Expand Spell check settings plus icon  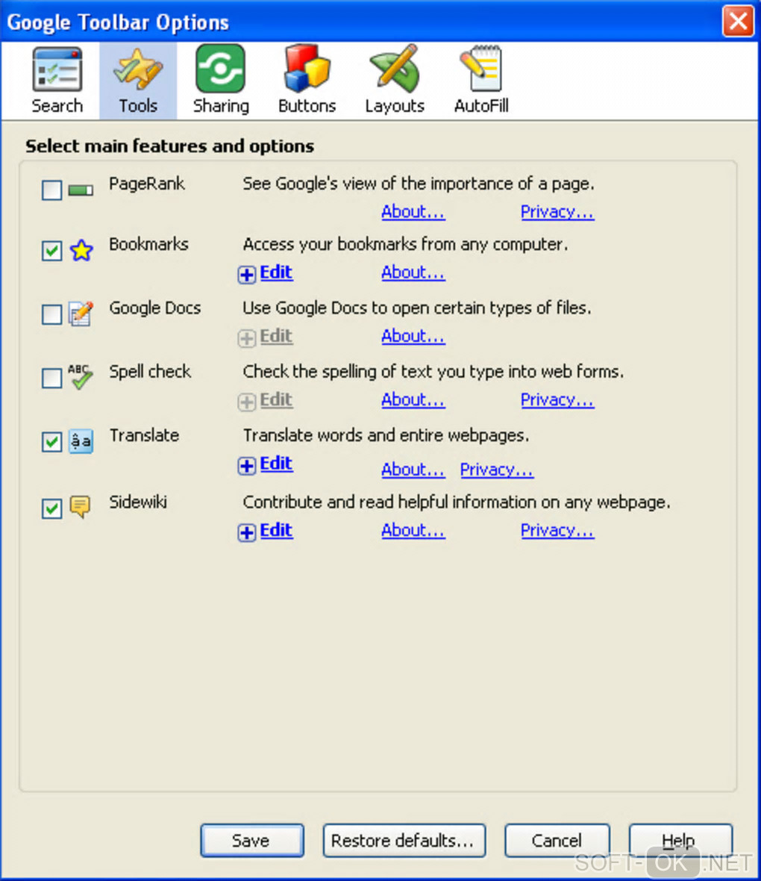(246, 402)
